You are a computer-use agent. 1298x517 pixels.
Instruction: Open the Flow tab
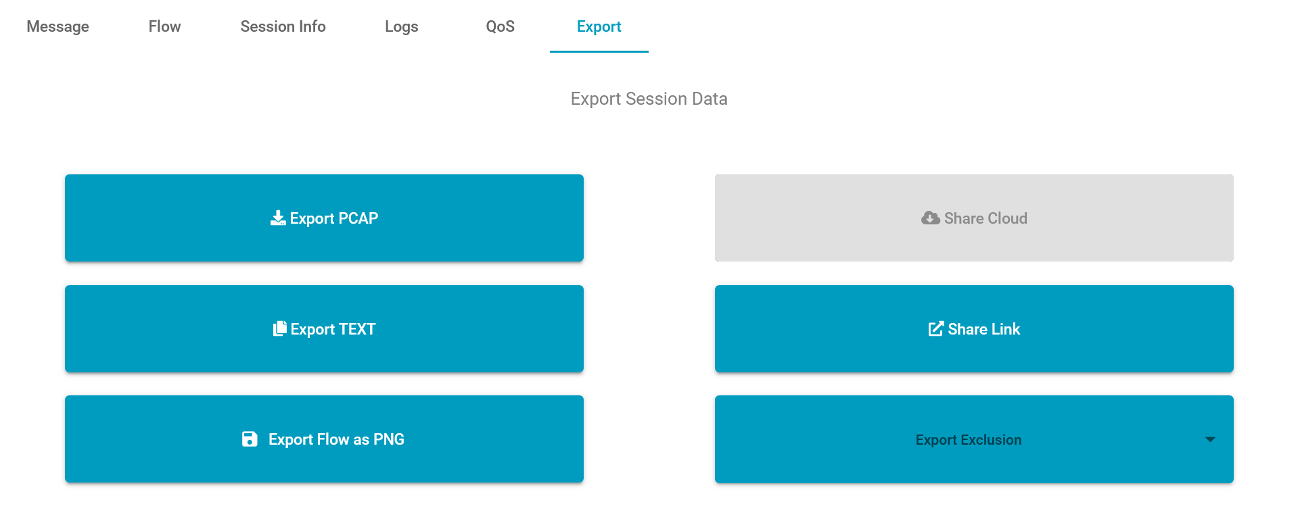[164, 26]
